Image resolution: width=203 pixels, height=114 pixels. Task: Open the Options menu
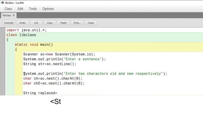48,9
